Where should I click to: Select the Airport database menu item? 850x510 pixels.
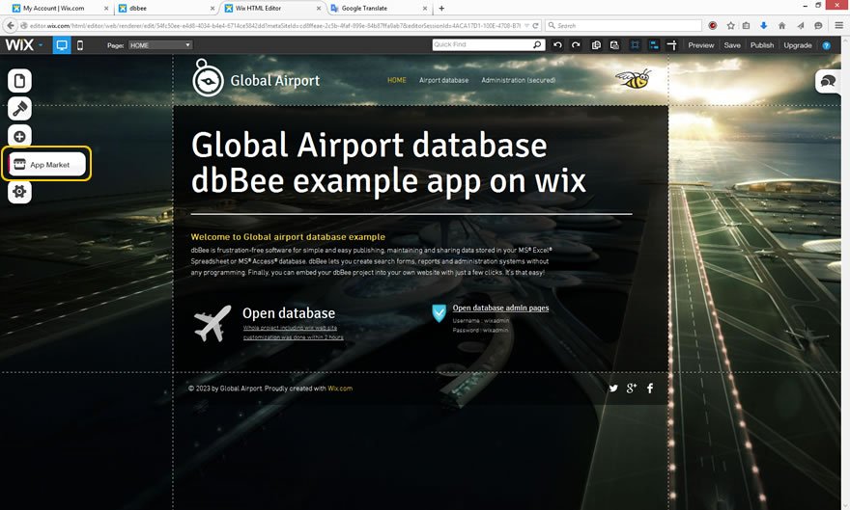point(443,80)
